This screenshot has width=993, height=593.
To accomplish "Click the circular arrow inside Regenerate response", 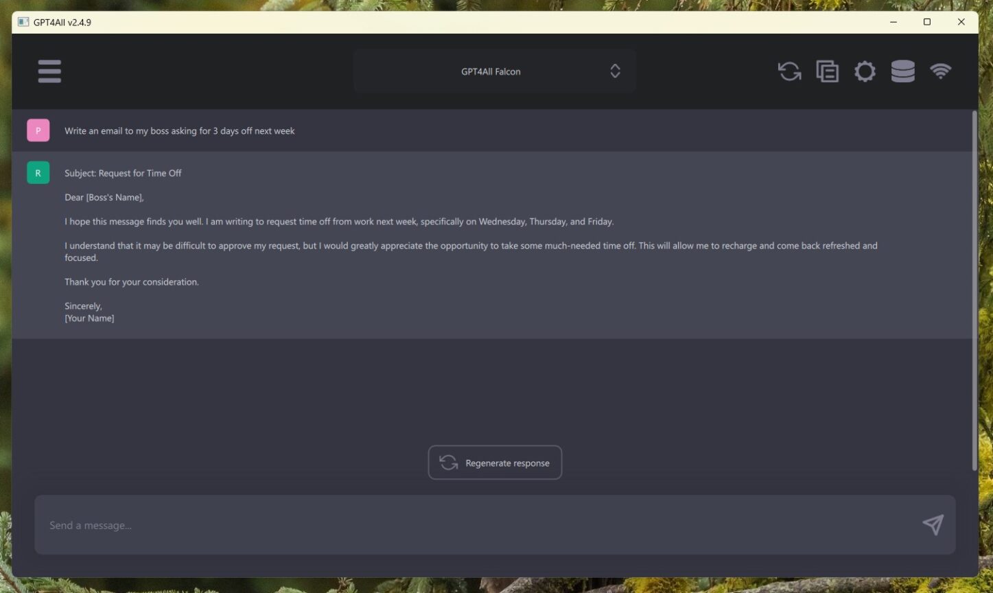I will 448,462.
